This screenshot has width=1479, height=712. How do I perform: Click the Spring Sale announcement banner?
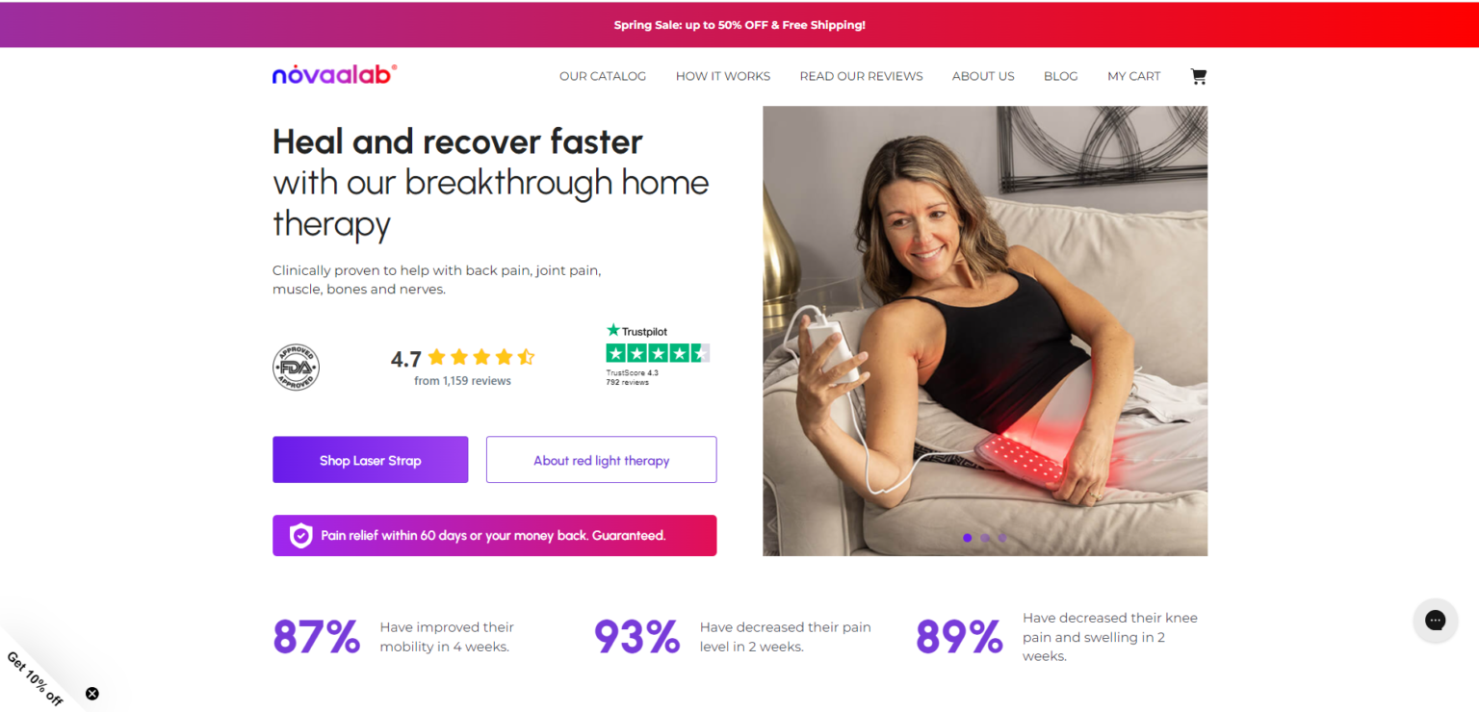(x=739, y=25)
